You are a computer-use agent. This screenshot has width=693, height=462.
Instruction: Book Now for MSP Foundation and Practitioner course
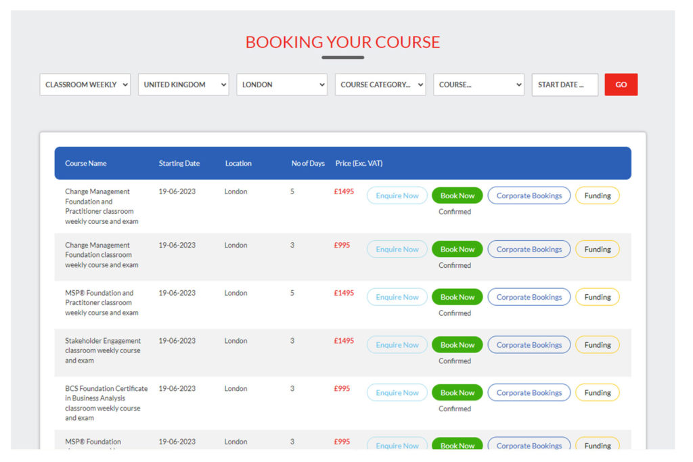[457, 297]
